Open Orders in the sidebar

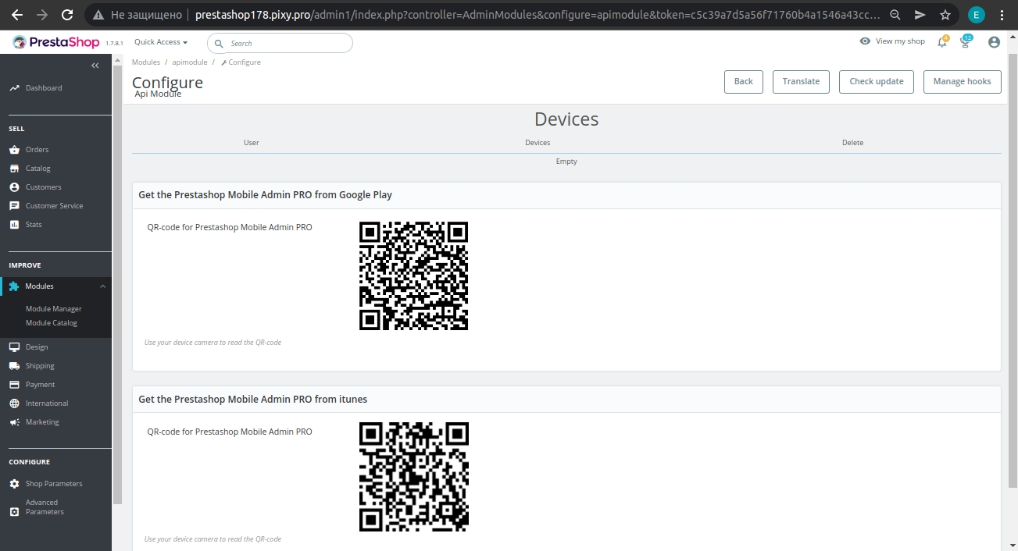click(x=37, y=150)
